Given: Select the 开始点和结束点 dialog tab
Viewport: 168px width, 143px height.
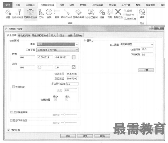Looking at the screenshot, I should 40,35.
